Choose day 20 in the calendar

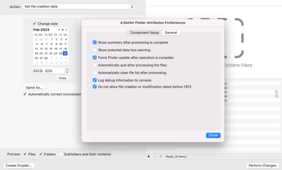[x=41, y=53]
